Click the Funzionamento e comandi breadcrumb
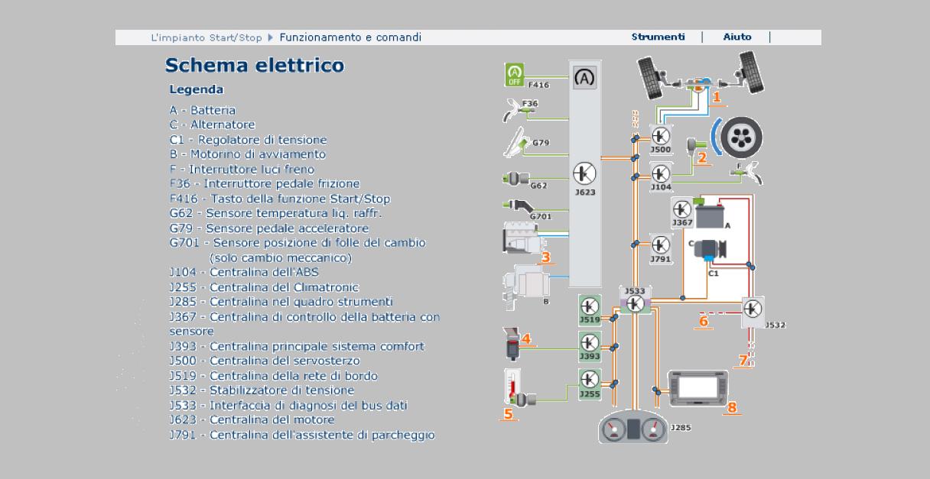 coord(350,37)
